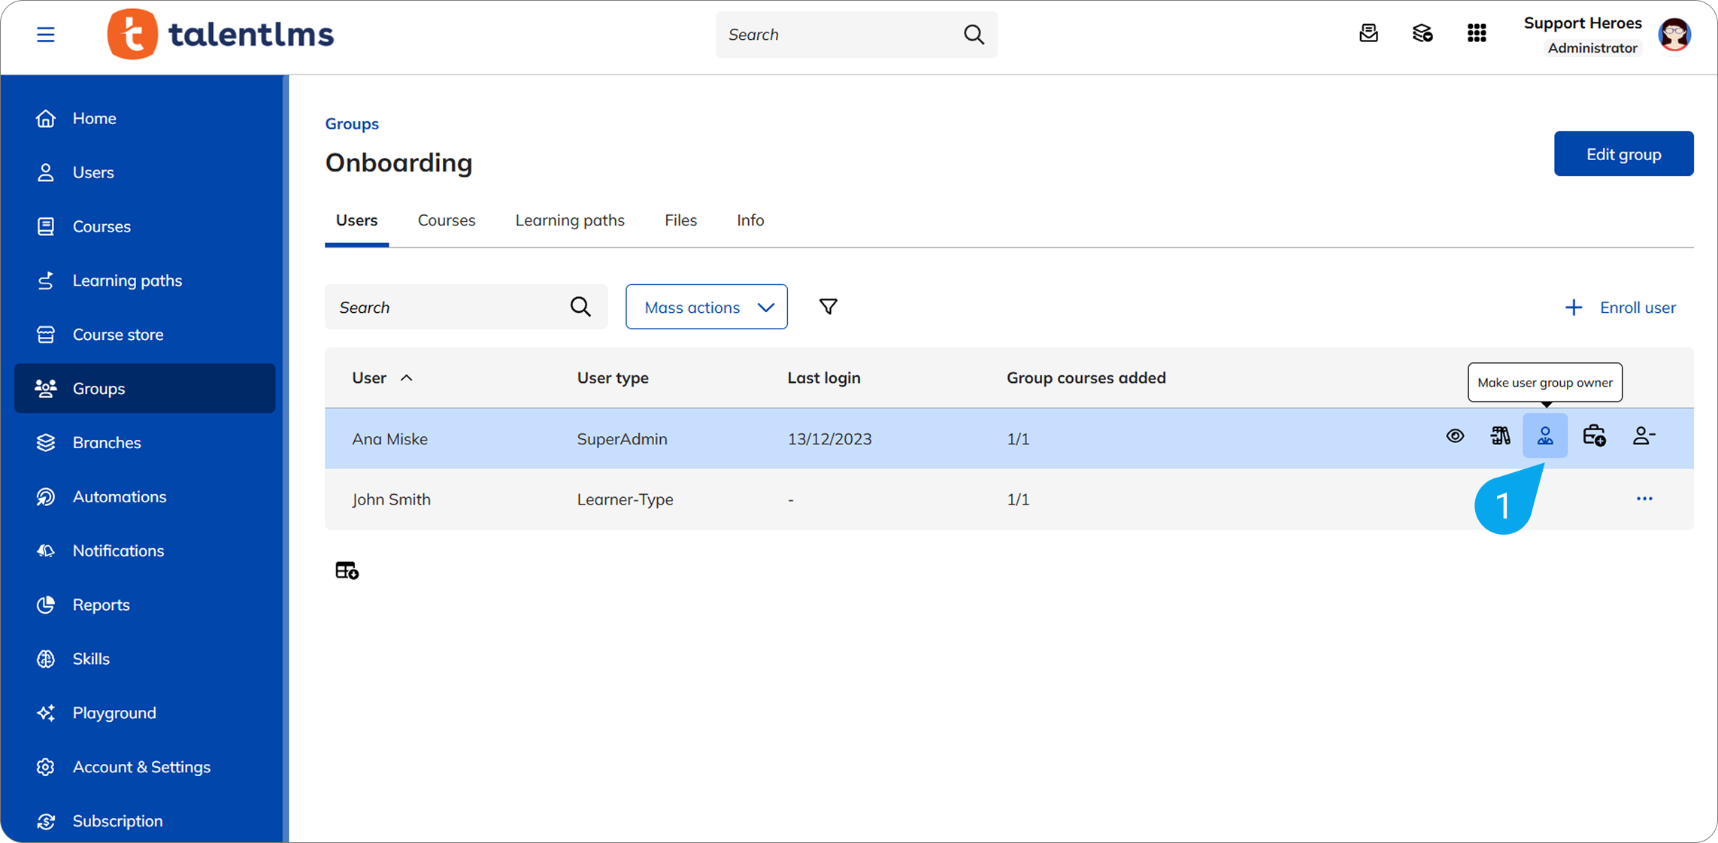Viewport: 1718px width, 843px height.
Task: Open Learning paths in sidebar
Action: [144, 280]
